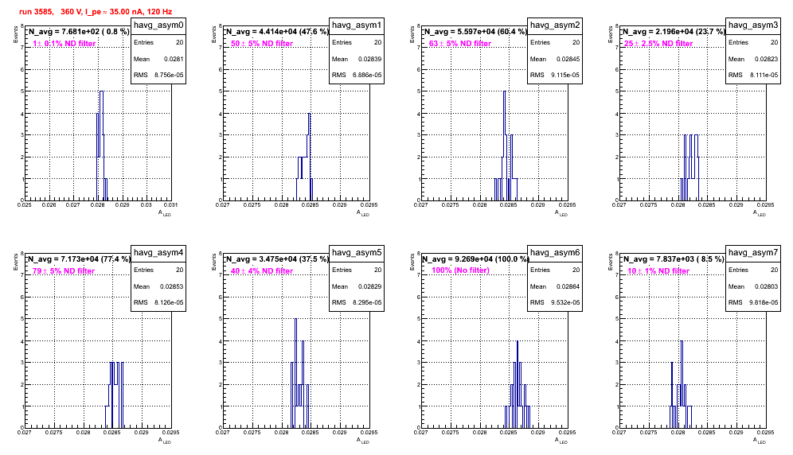Viewport: 793px width, 455px height.
Task: Click N_avg = 7.837e+03 label
Action: point(674,259)
